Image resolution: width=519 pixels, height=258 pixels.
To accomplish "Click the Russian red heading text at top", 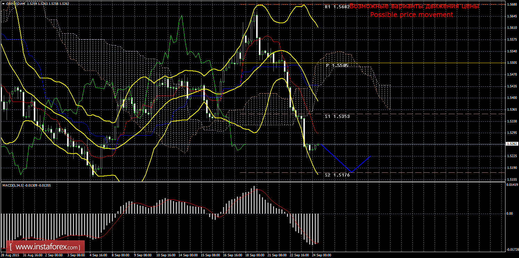I will point(414,6).
